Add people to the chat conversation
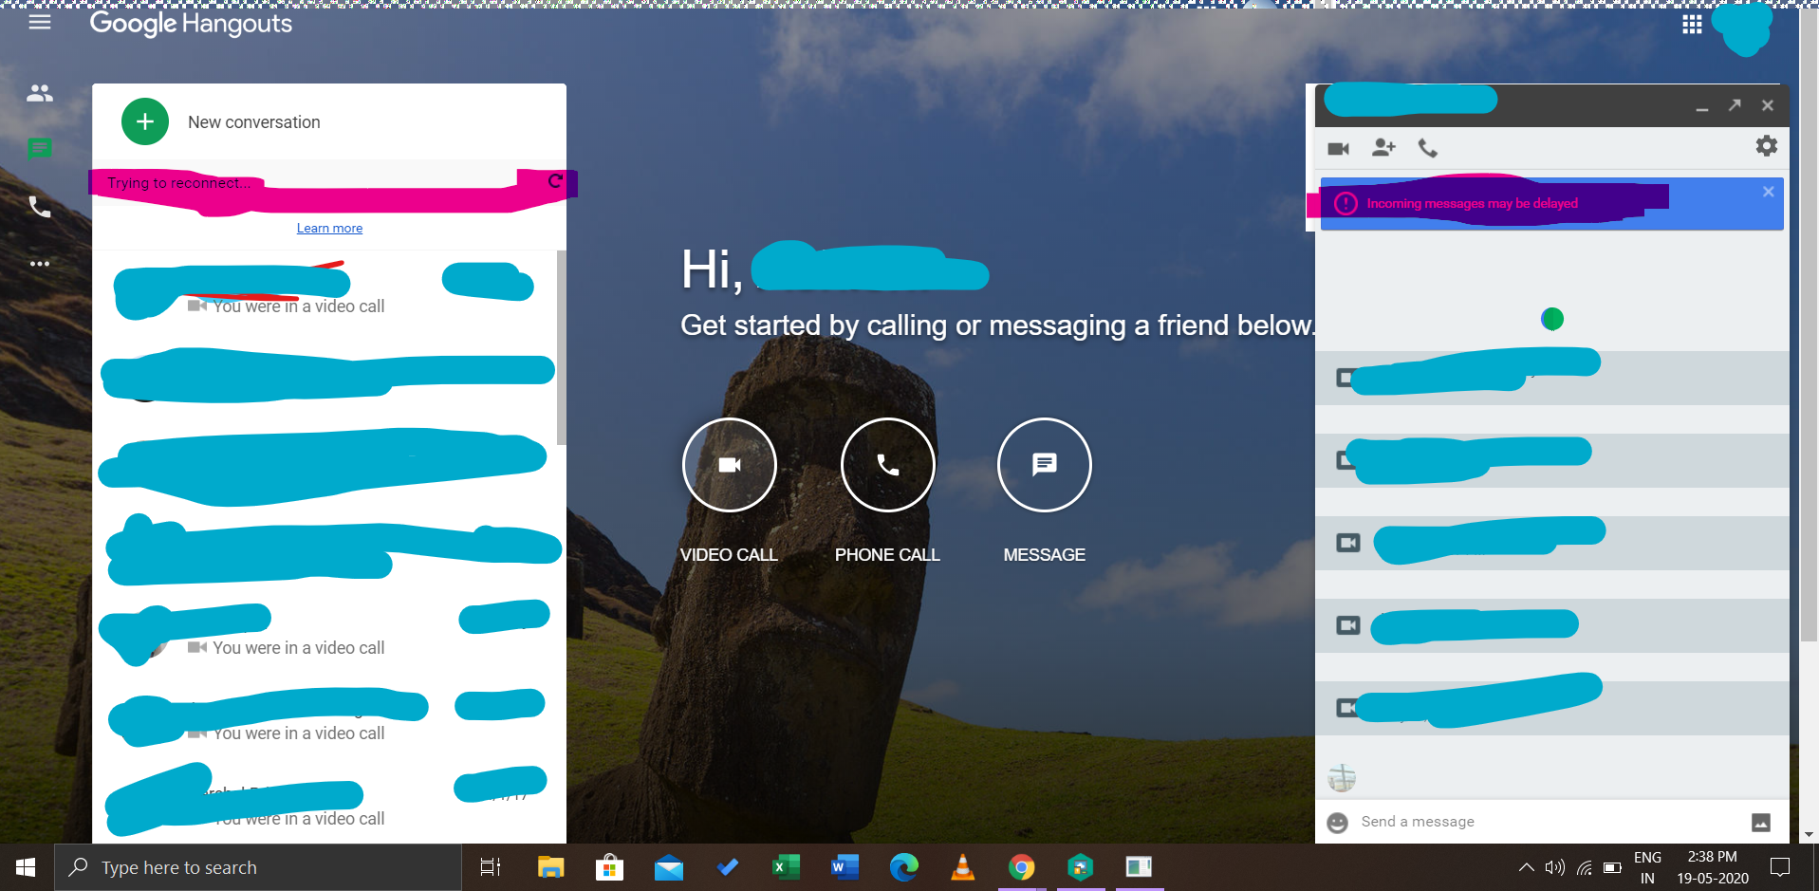 1384,148
